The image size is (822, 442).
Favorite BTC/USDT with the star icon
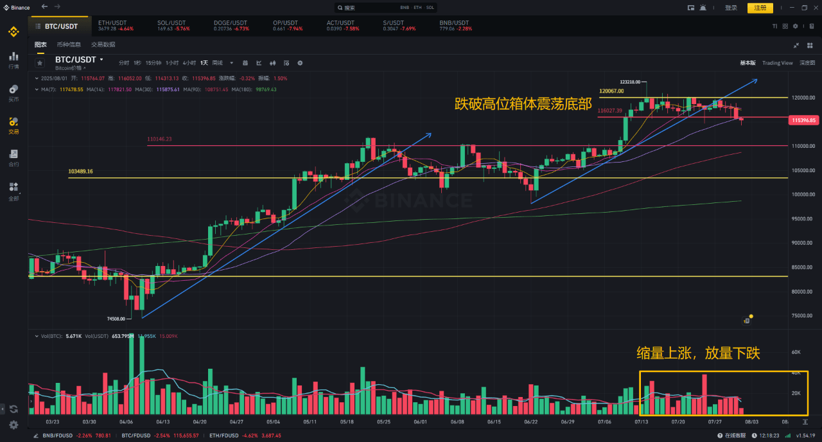click(40, 63)
